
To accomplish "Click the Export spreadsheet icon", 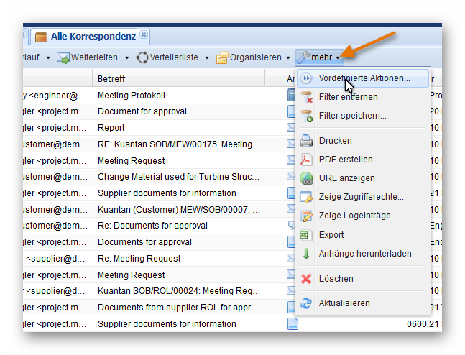I will [x=307, y=235].
